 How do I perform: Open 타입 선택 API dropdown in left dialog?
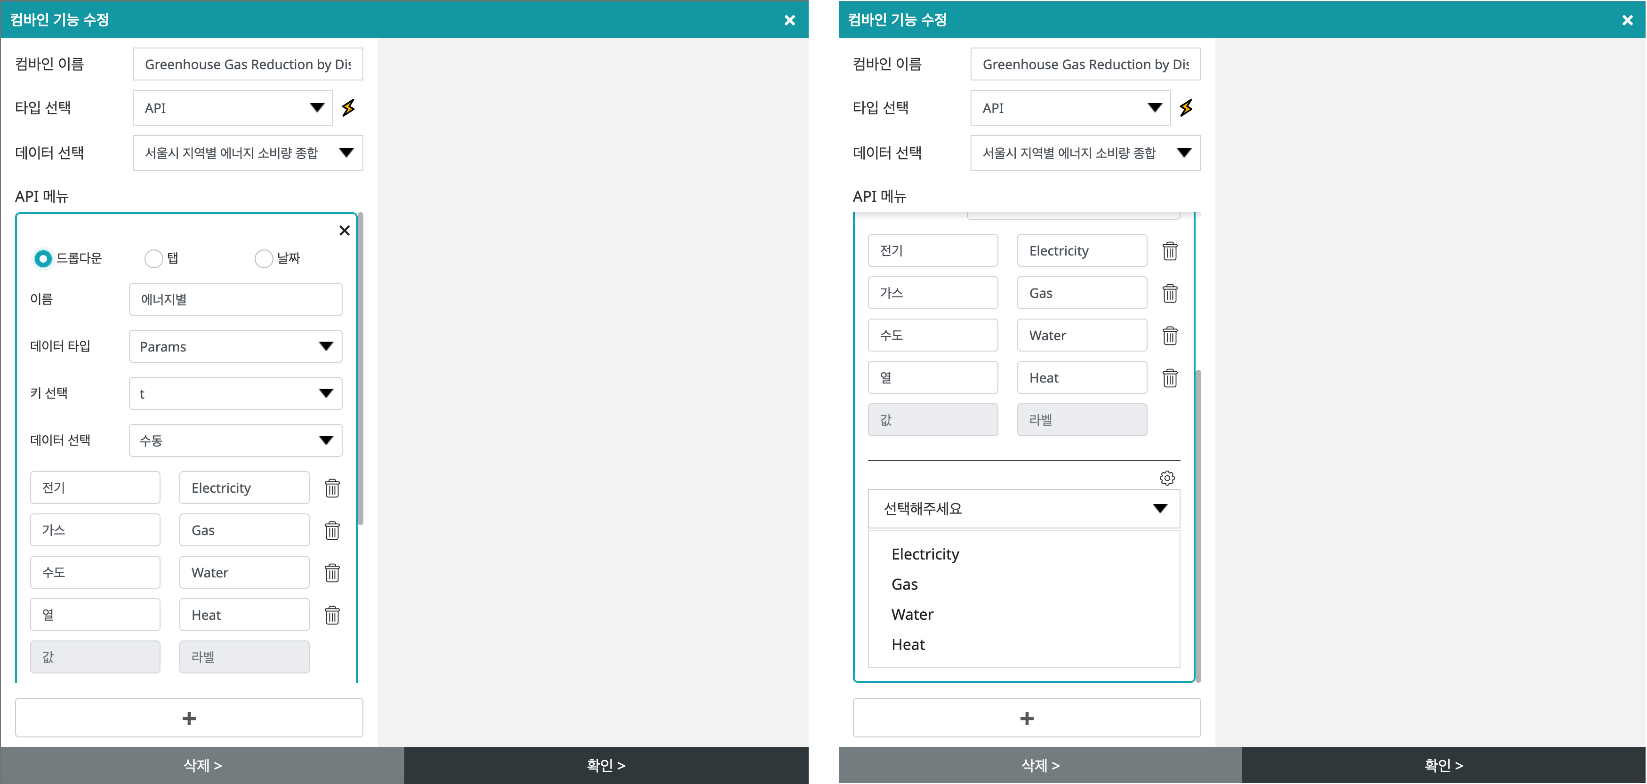coord(233,108)
